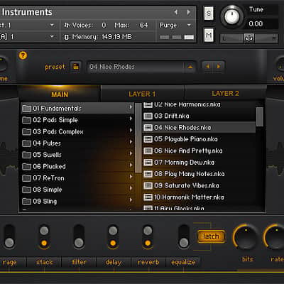Select next preset arrow
284x284 pixels.
pos(219,67)
